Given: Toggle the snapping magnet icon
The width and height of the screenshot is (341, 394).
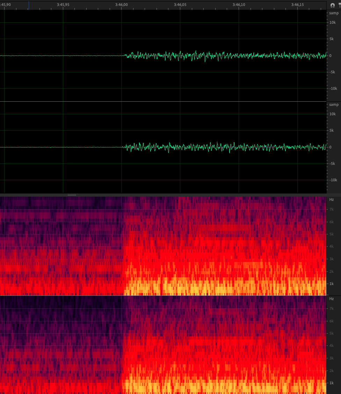Looking at the screenshot, I should click(x=333, y=5).
